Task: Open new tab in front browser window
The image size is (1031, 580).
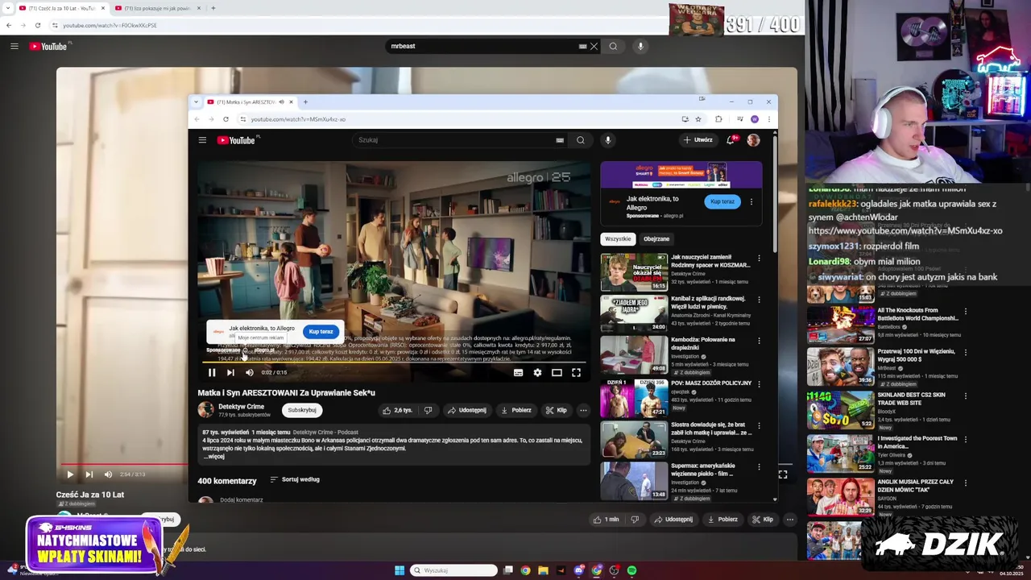Action: pyautogui.click(x=305, y=102)
